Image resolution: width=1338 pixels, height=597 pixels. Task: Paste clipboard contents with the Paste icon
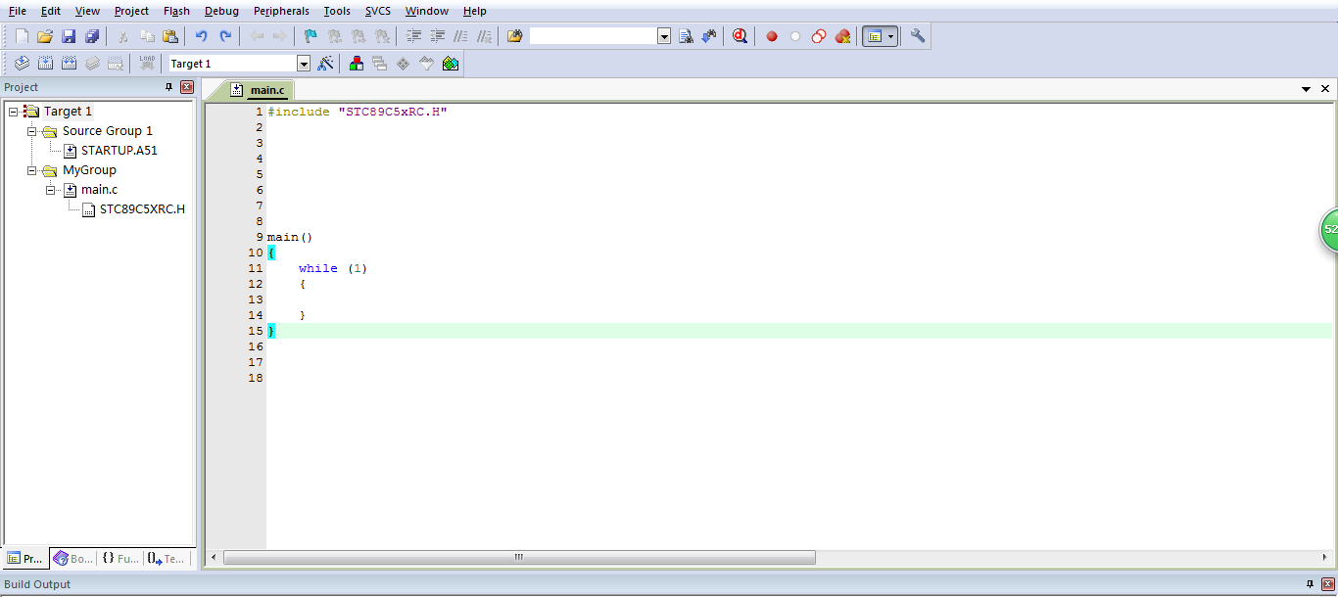170,36
